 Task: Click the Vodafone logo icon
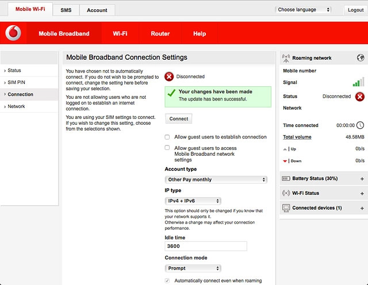click(13, 34)
